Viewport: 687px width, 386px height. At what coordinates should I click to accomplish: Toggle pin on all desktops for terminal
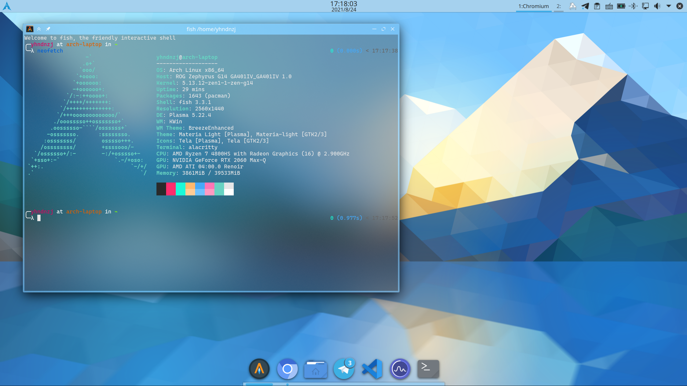[48, 29]
